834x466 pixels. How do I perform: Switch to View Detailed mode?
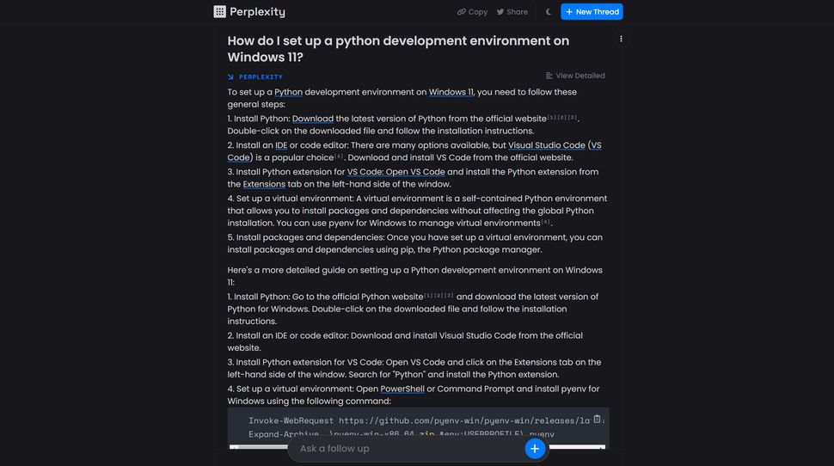tap(575, 76)
